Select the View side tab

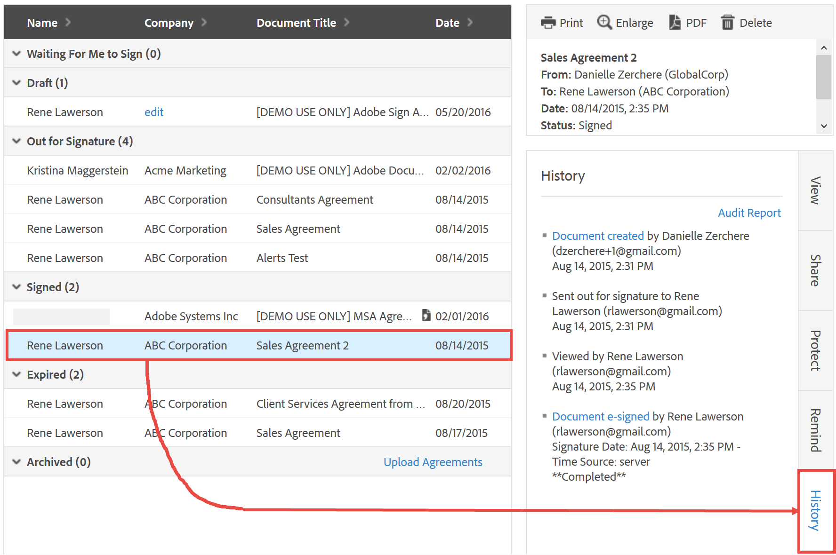(816, 190)
